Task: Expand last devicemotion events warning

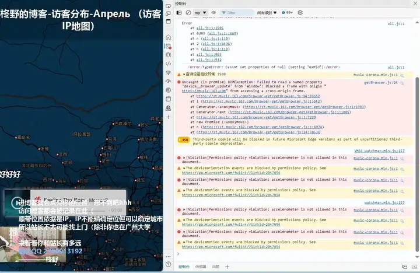Action: 184,242
